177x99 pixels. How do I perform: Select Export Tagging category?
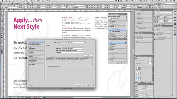click(x=36, y=64)
